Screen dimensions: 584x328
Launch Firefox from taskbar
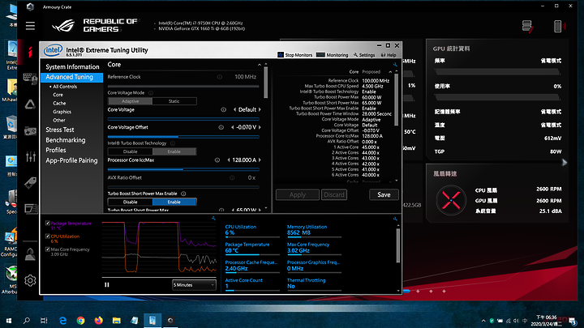point(98,320)
